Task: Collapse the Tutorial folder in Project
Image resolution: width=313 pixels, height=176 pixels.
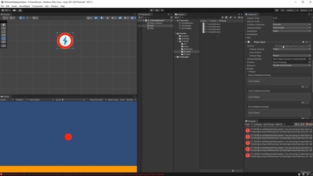Action: pos(178,41)
